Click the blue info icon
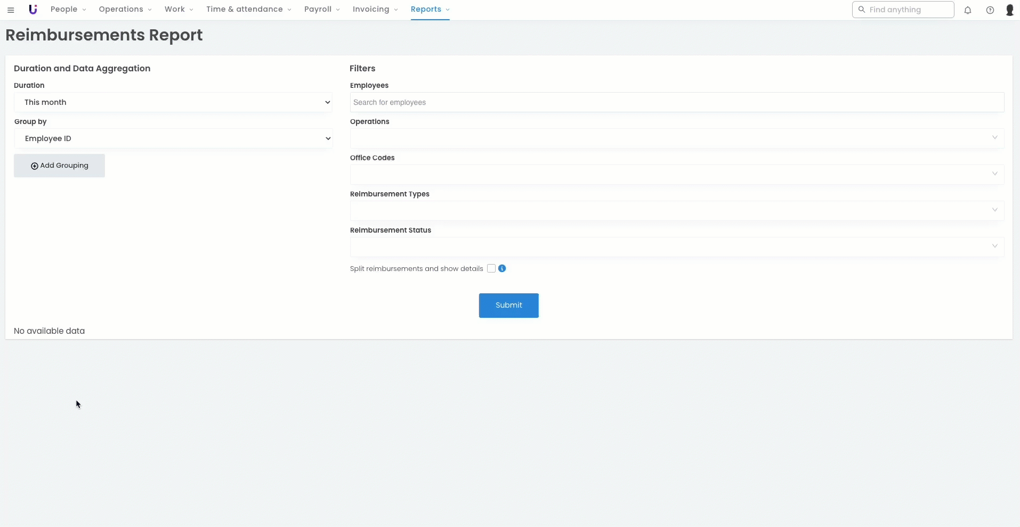 [502, 269]
